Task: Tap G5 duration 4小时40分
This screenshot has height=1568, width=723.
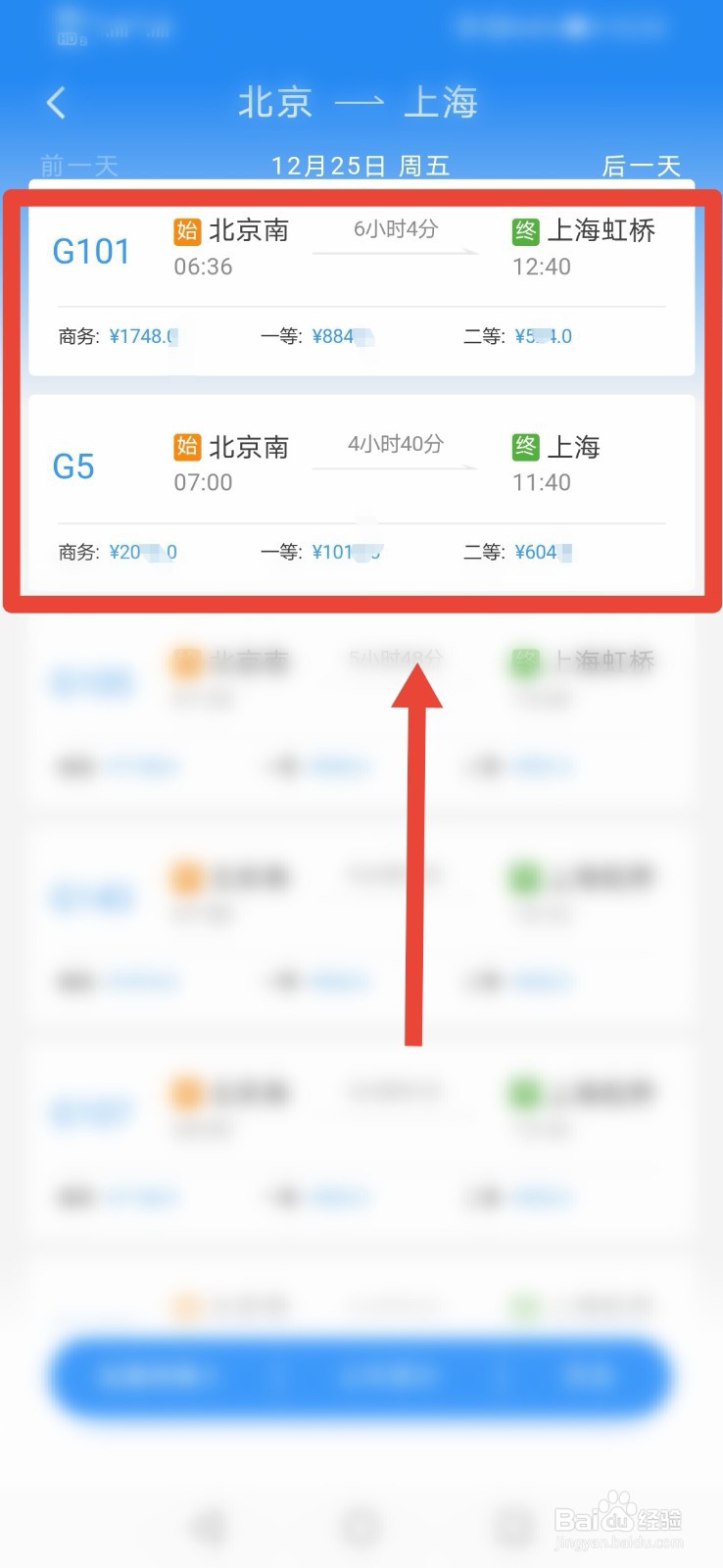Action: click(x=396, y=444)
